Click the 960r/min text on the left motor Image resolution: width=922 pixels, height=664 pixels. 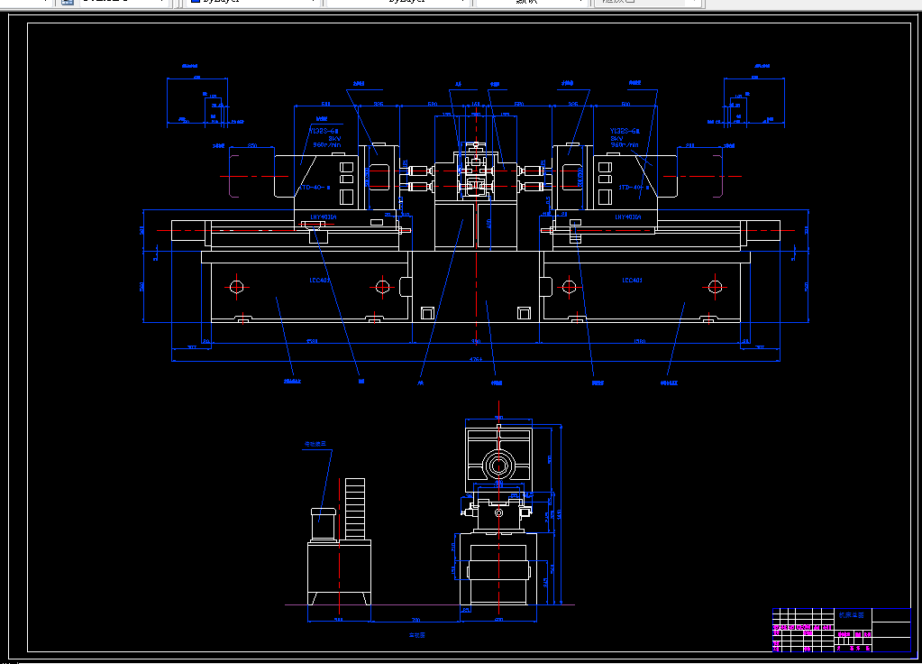[x=327, y=145]
